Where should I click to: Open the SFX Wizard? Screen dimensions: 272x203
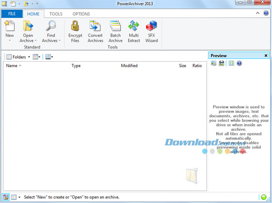tap(152, 27)
